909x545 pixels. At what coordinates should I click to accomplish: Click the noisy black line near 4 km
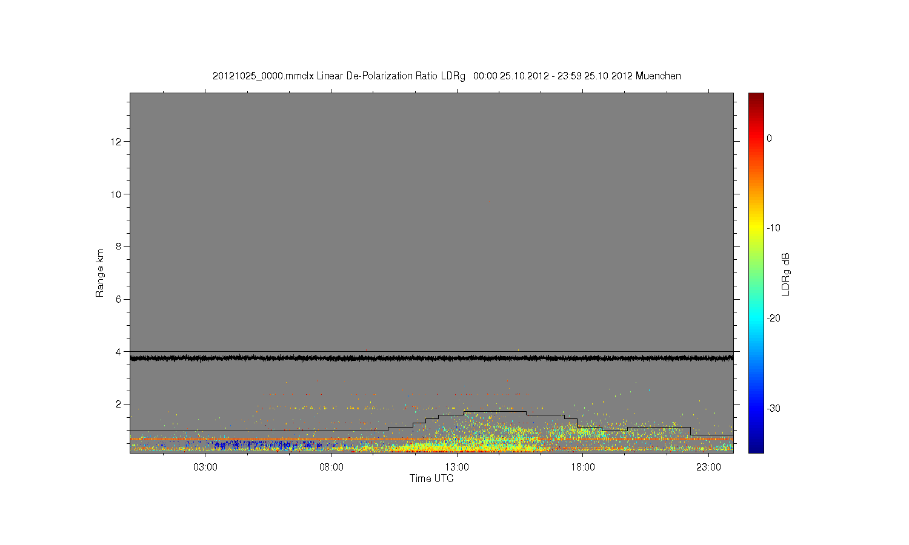pyautogui.click(x=431, y=358)
